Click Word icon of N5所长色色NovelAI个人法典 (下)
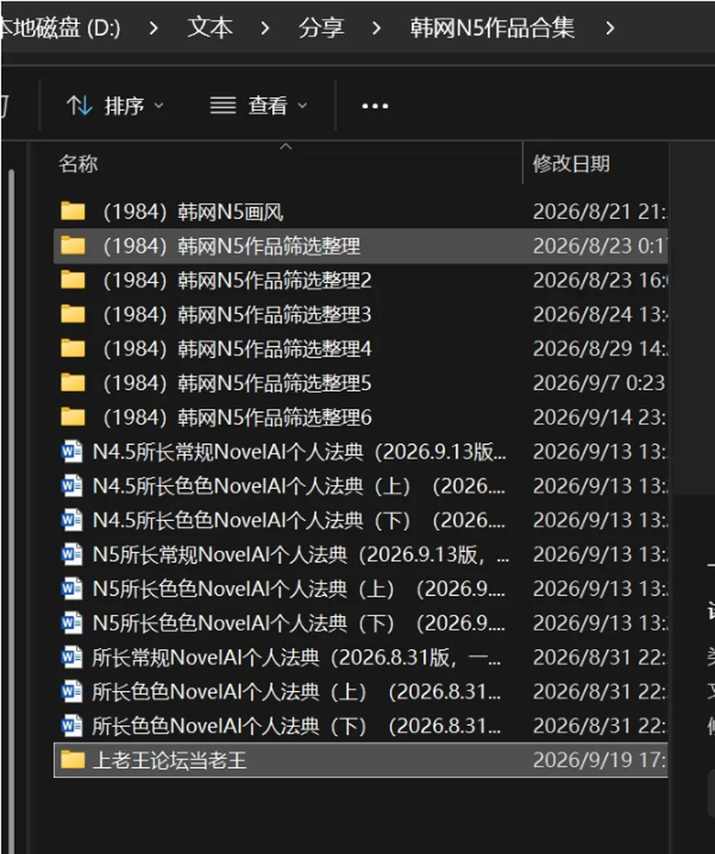This screenshot has width=715, height=854. (72, 623)
